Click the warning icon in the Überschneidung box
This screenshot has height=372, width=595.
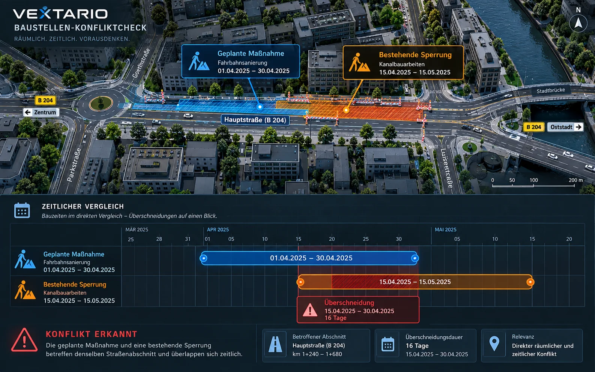[x=310, y=310]
